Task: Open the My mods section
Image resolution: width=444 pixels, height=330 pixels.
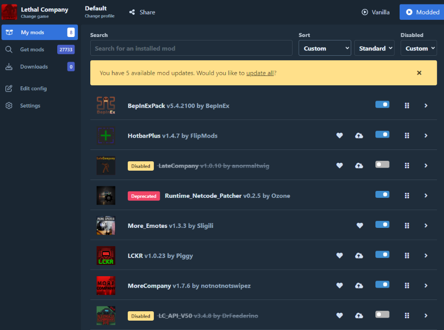Action: point(39,32)
